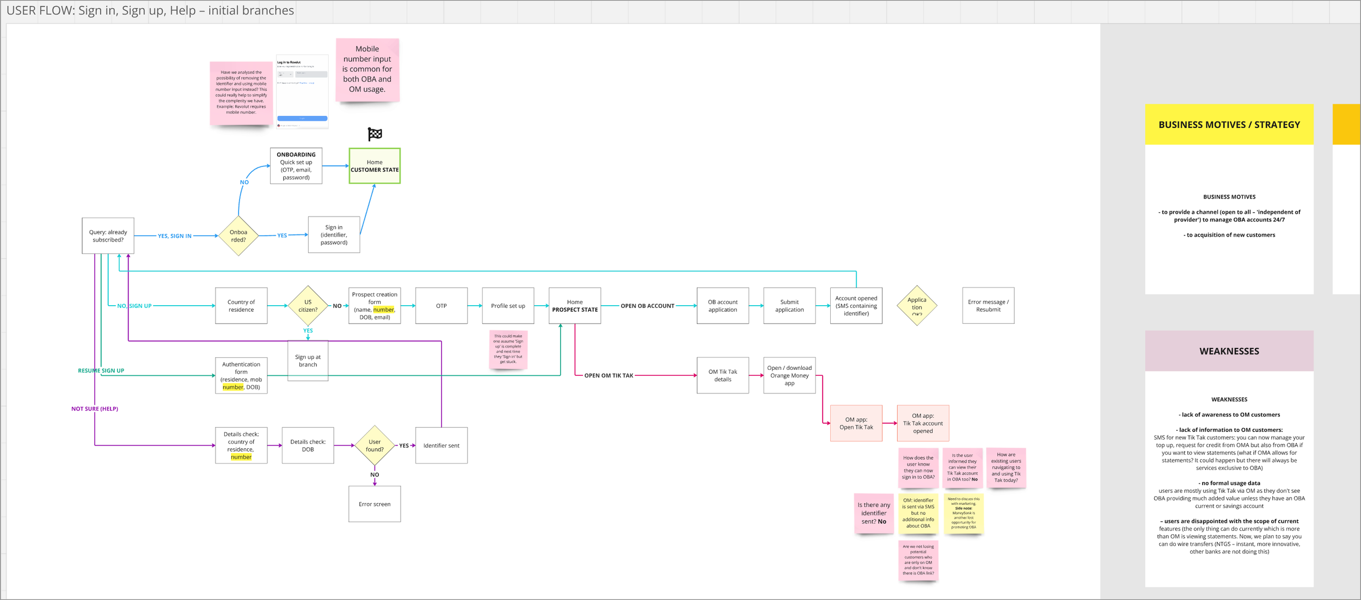The image size is (1361, 600).
Task: Click the green Home CUSTOMER STATE box
Action: click(x=375, y=166)
